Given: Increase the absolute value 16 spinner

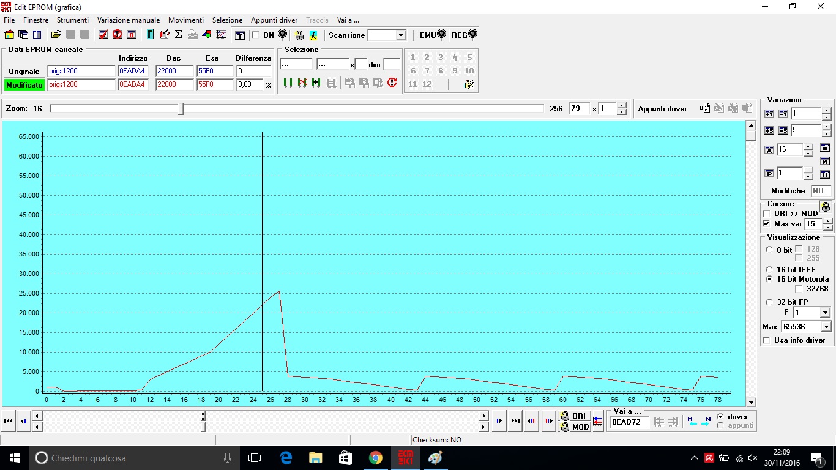Looking at the screenshot, I should (808, 147).
